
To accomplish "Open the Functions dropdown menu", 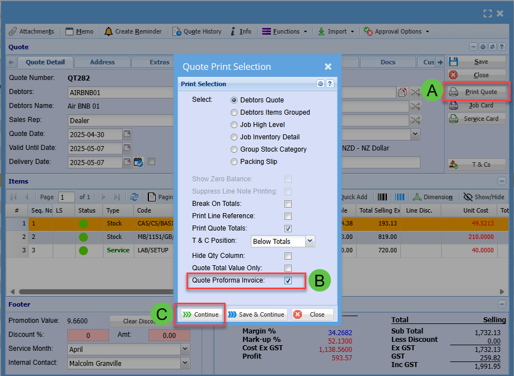I will (284, 31).
